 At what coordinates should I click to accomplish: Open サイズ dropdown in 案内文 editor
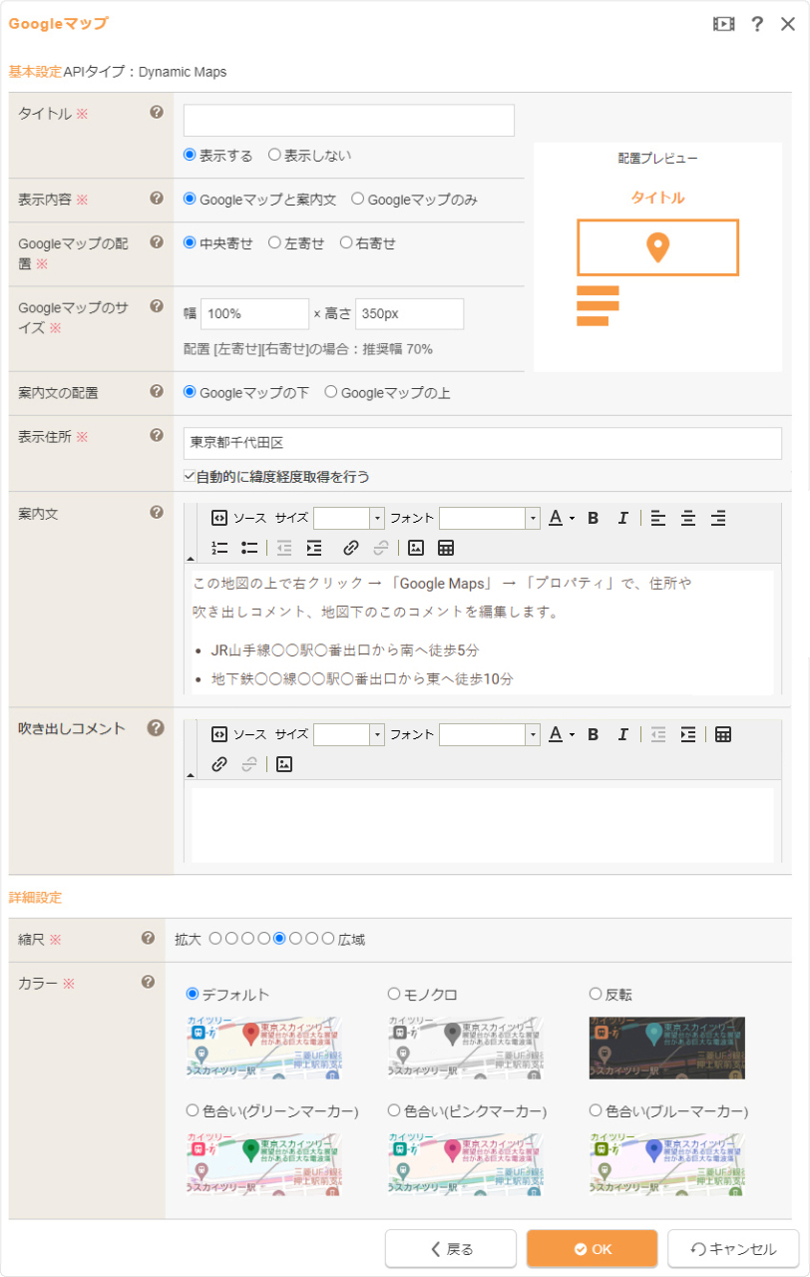point(377,518)
